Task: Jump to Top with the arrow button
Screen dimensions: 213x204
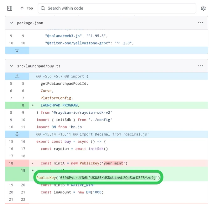Action: tap(27, 8)
